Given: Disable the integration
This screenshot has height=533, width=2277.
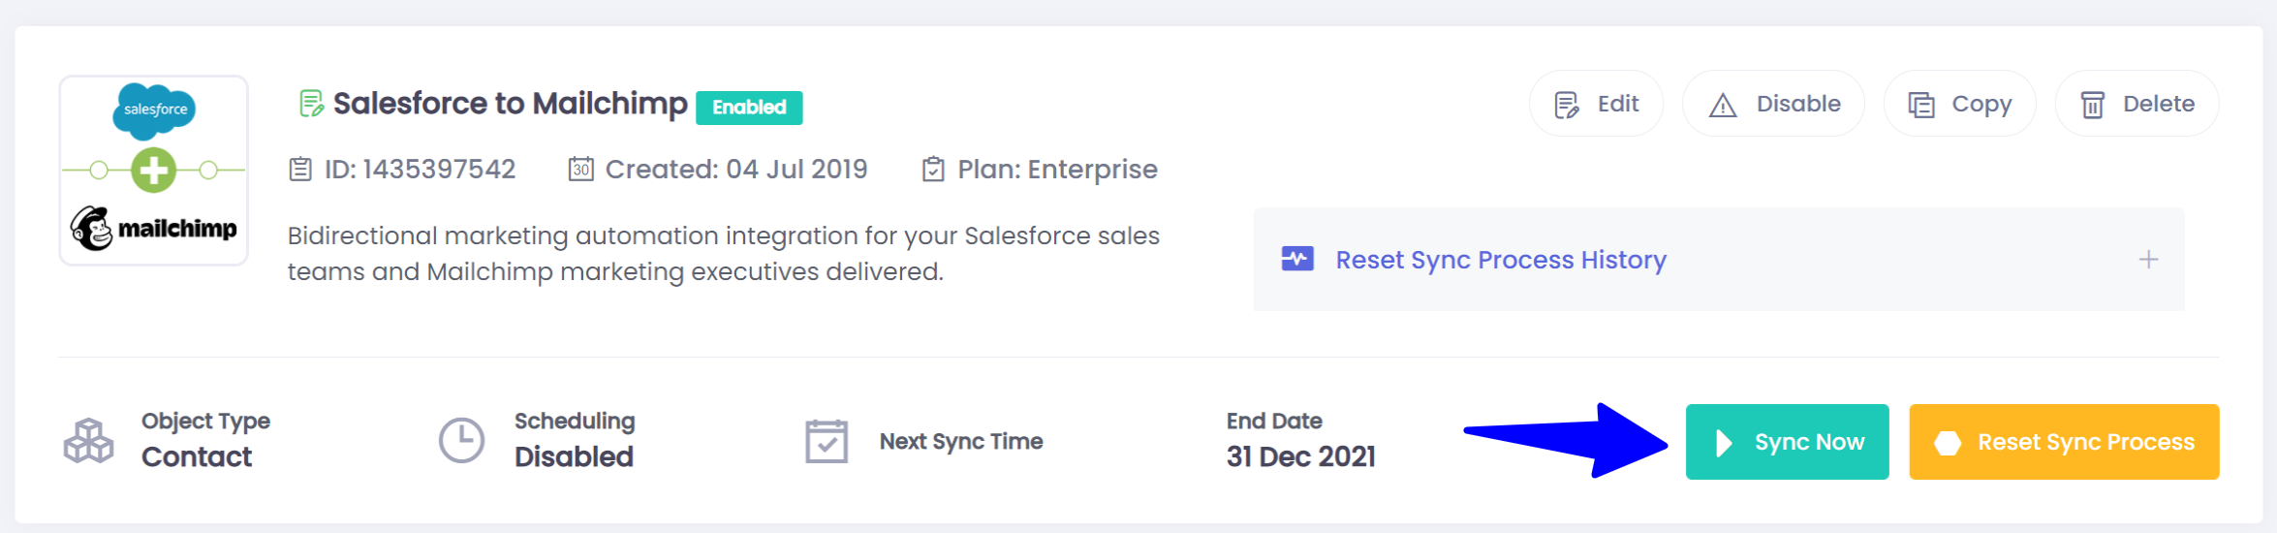Looking at the screenshot, I should pyautogui.click(x=1773, y=104).
